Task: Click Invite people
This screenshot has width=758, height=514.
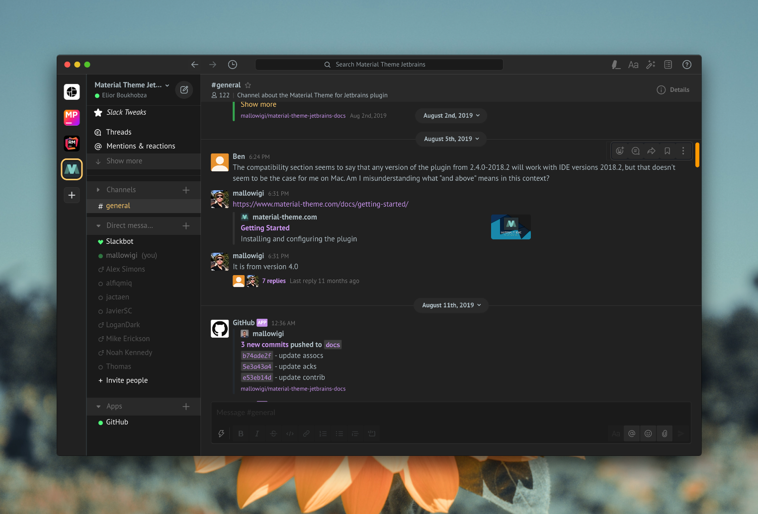Action: pos(144,380)
